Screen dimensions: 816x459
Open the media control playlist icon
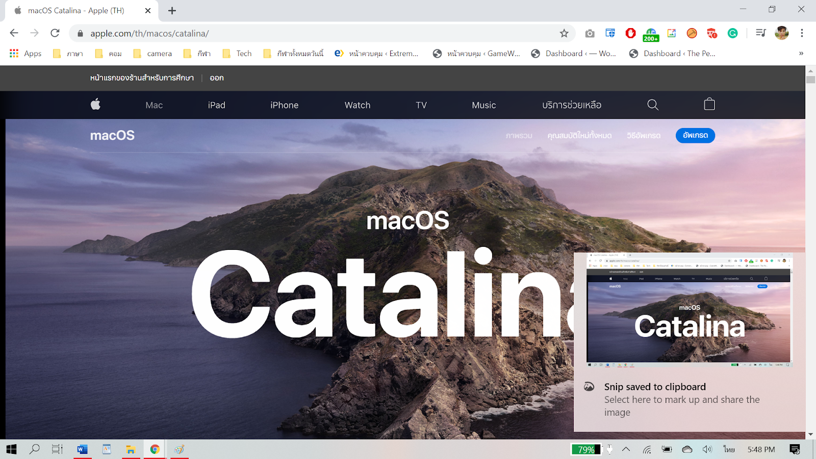(x=761, y=33)
